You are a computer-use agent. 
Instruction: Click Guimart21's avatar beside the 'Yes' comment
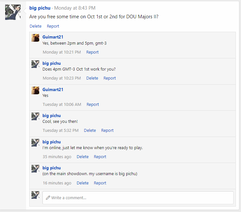click(35, 90)
